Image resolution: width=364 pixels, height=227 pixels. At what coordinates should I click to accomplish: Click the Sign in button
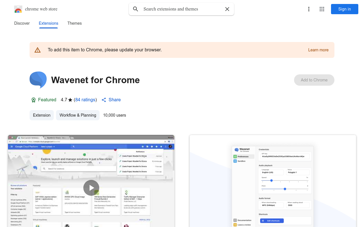[345, 9]
